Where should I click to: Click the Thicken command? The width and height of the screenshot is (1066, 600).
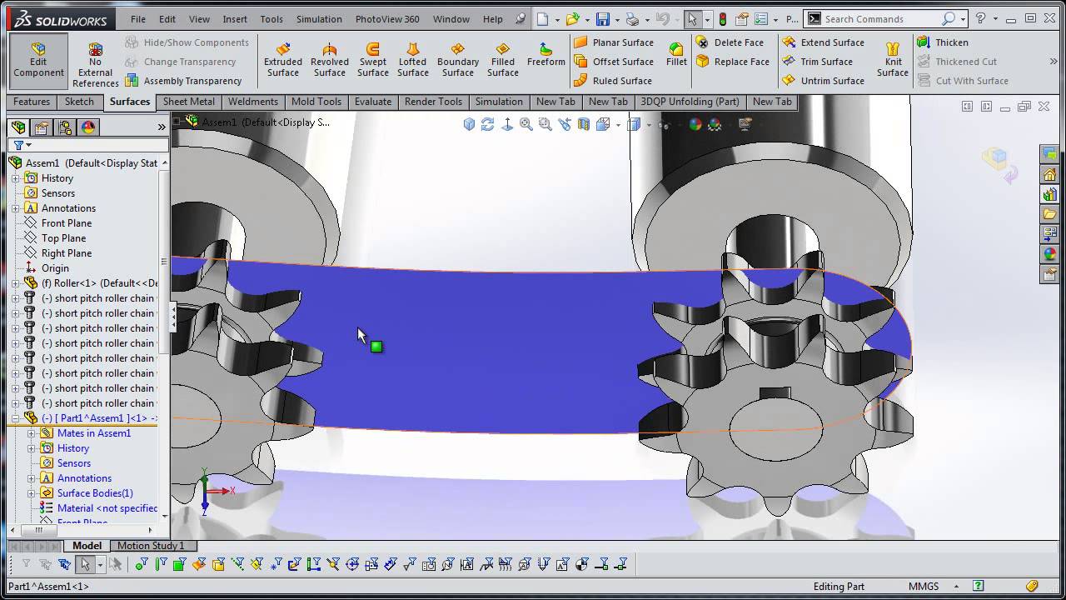[943, 42]
